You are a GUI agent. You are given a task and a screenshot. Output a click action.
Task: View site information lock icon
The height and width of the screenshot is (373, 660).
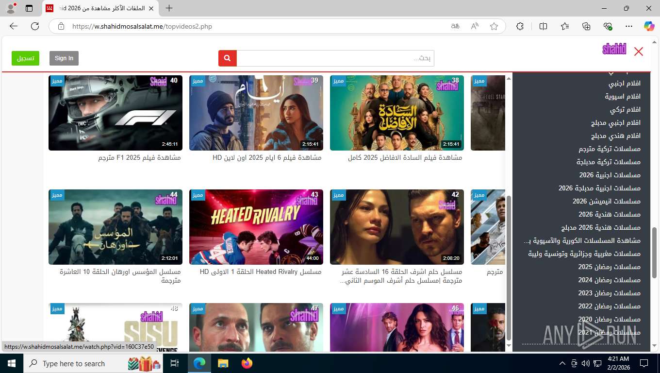pyautogui.click(x=61, y=26)
